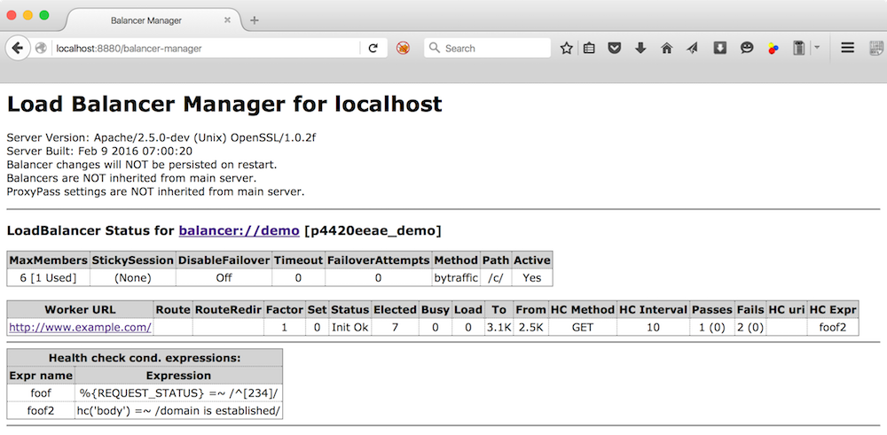
Task: Go to the Home page icon
Action: 666,48
